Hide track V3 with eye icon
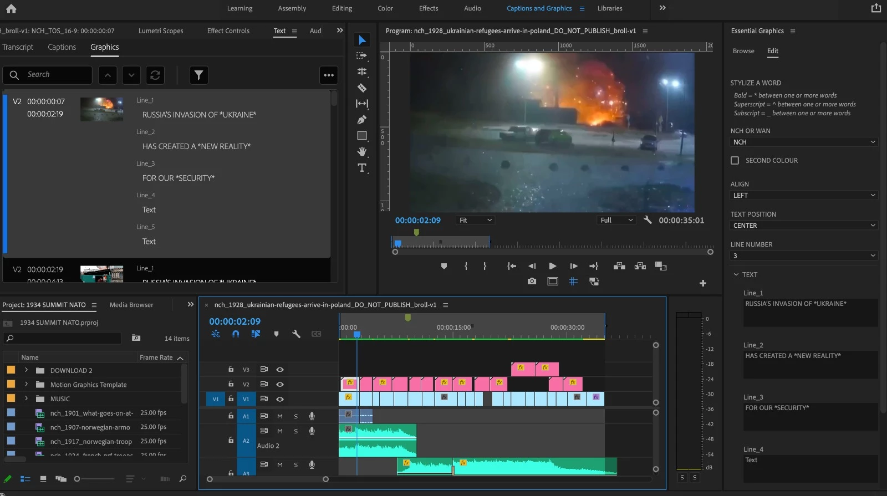 tap(280, 370)
